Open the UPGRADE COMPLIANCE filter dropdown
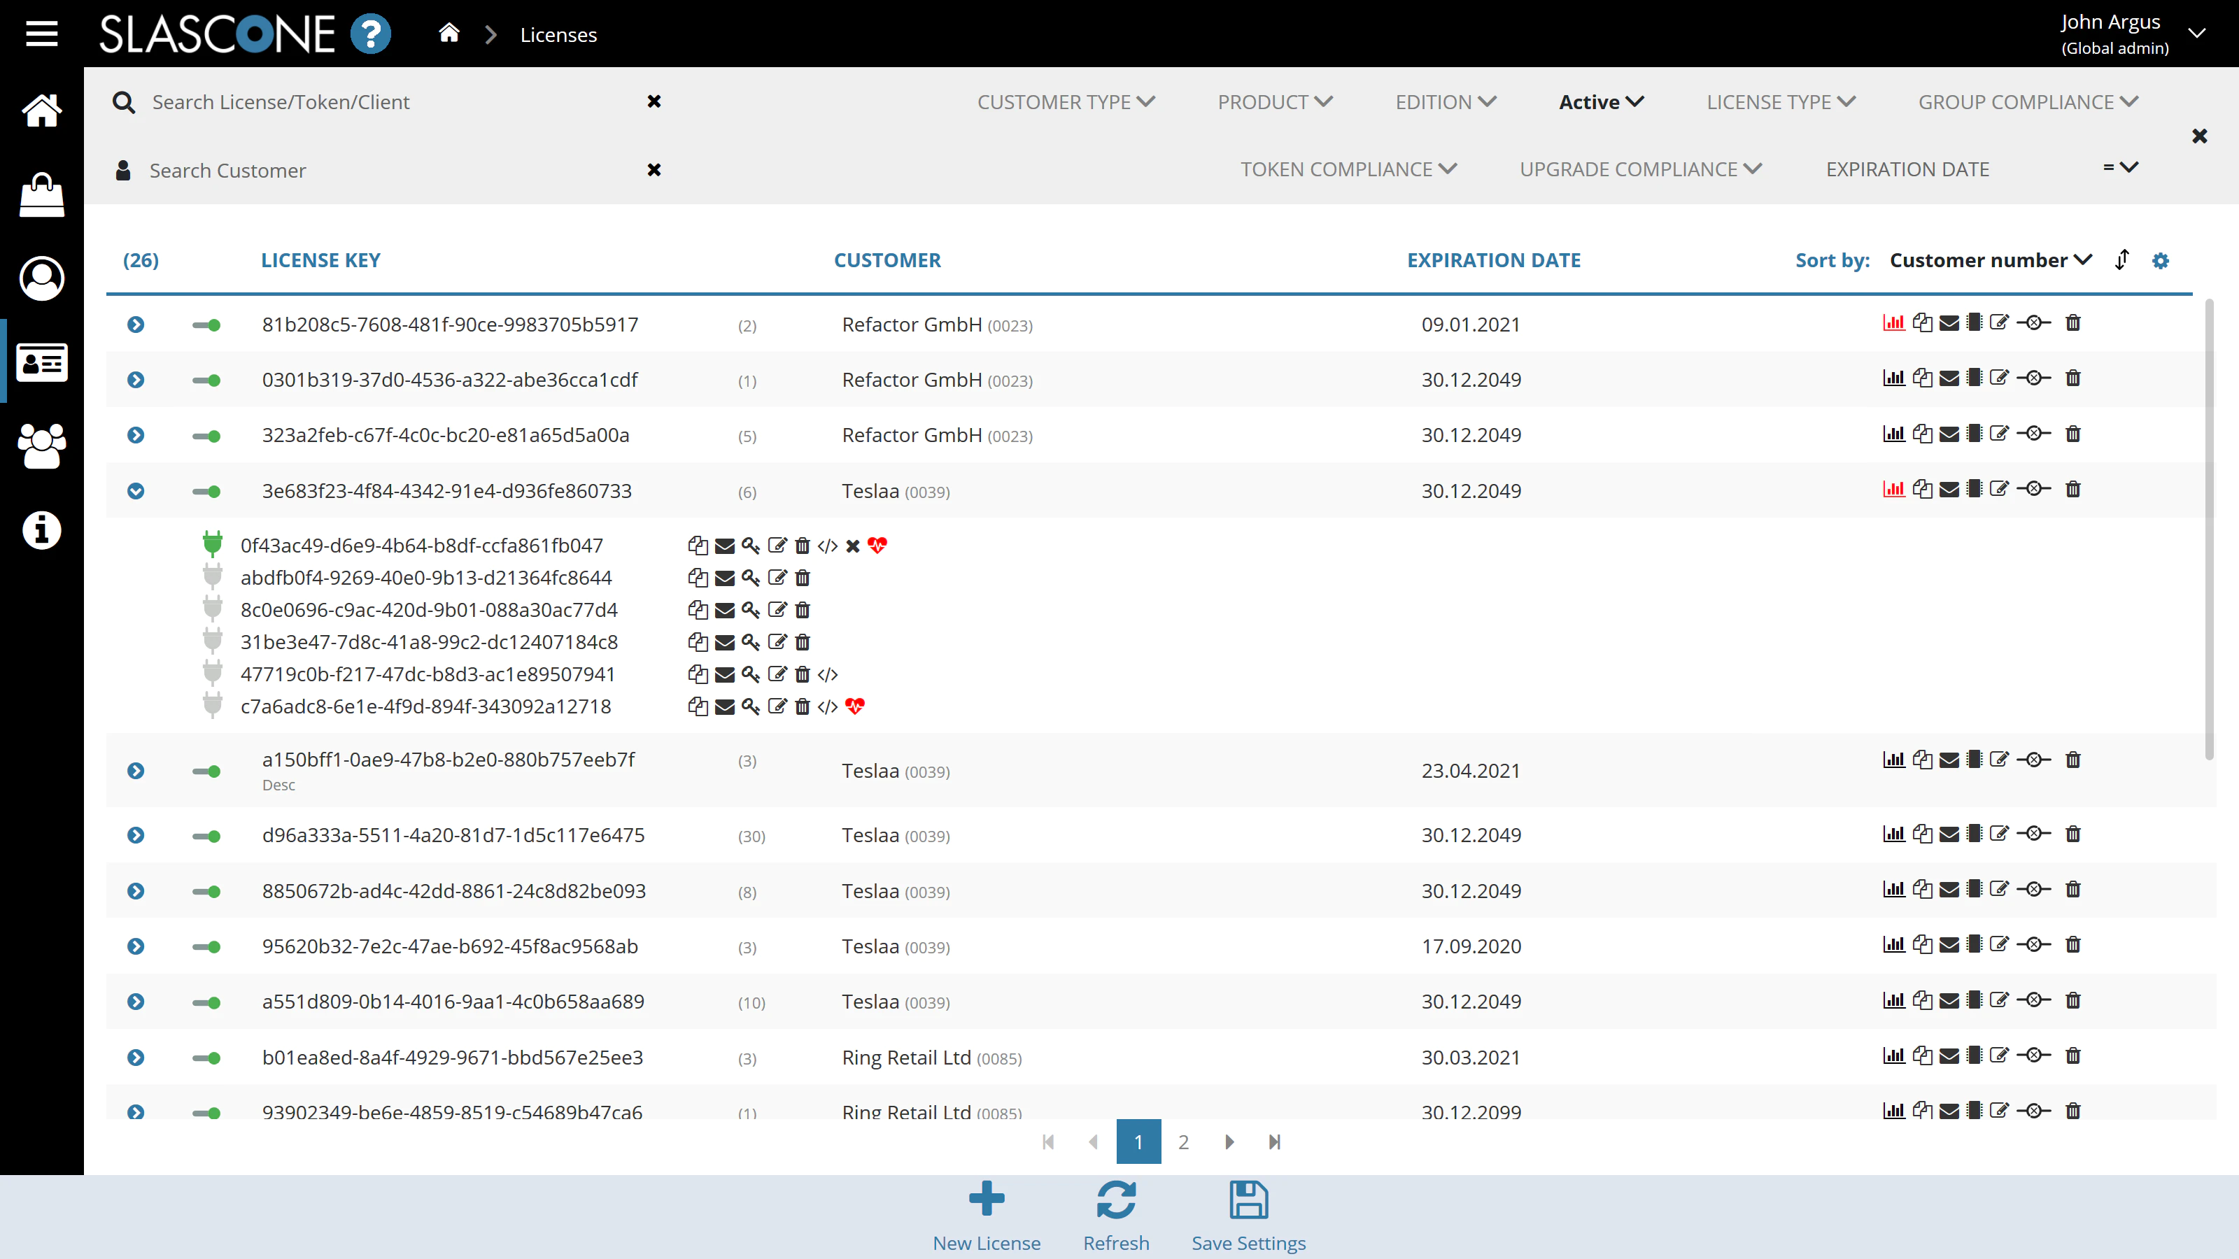The width and height of the screenshot is (2239, 1259). tap(1640, 169)
